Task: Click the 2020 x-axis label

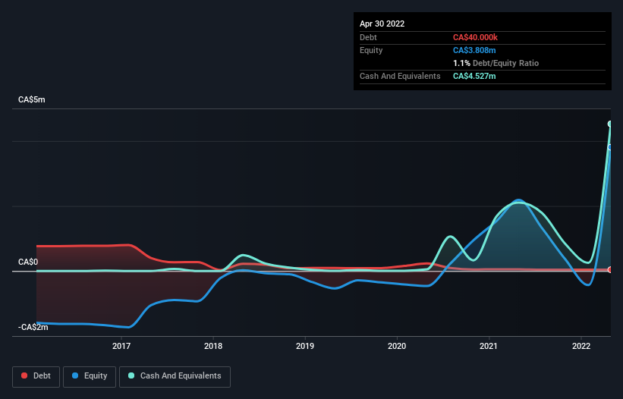Action: coord(397,346)
